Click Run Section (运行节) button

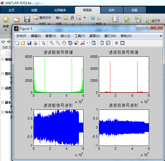click(x=153, y=21)
